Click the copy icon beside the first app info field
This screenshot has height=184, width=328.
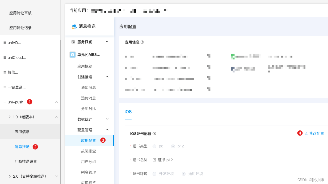pyautogui.click(x=209, y=56)
